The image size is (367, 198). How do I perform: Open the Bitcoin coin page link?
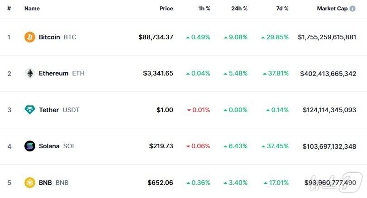(x=49, y=37)
